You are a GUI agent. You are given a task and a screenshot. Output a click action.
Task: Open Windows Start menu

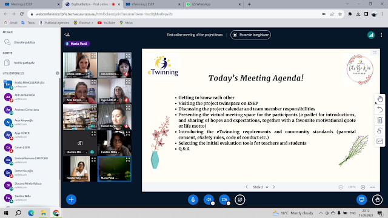[x=6, y=213]
